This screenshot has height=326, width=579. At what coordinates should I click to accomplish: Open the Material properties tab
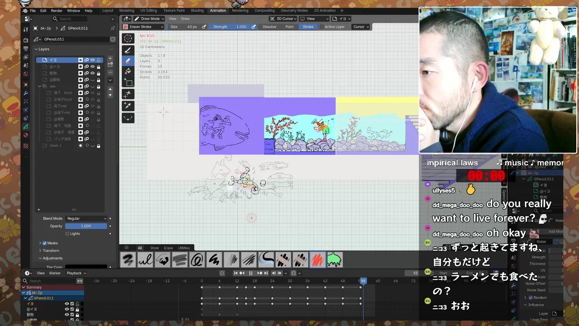point(26,135)
